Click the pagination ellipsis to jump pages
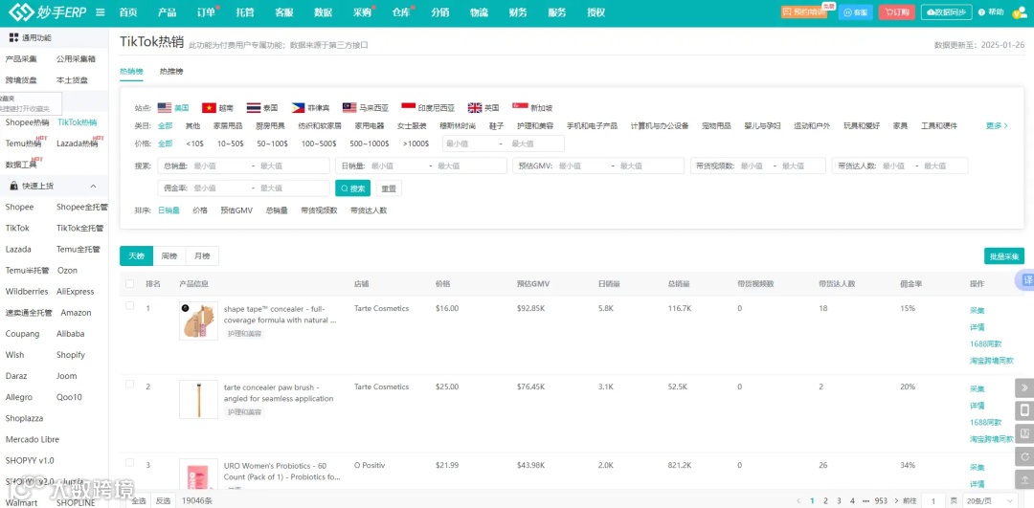This screenshot has width=1034, height=508. coord(865,500)
